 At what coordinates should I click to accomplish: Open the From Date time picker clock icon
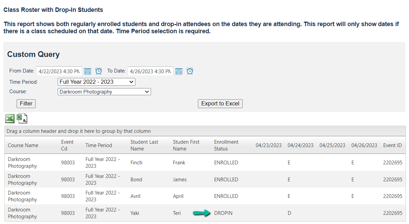pyautogui.click(x=98, y=71)
